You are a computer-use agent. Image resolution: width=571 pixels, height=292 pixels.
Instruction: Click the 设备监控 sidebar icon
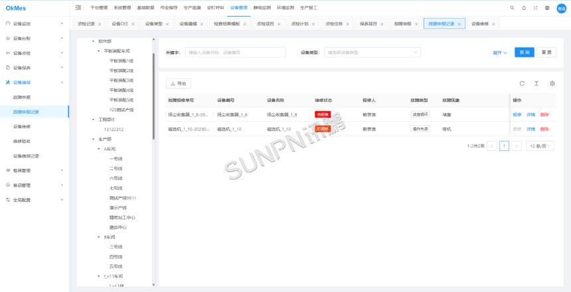coord(8,24)
